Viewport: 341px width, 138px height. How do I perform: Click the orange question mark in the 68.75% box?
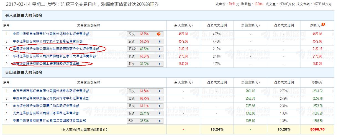point(159,34)
